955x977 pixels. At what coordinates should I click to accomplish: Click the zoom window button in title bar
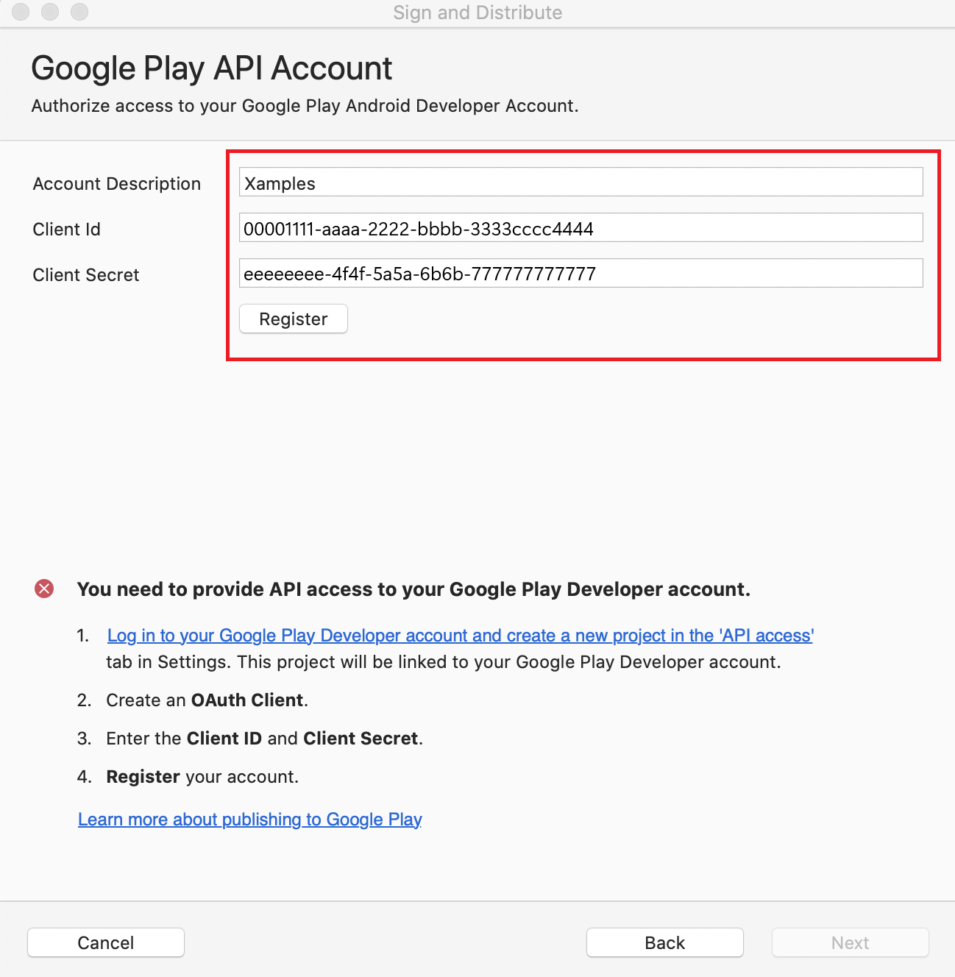pyautogui.click(x=79, y=12)
